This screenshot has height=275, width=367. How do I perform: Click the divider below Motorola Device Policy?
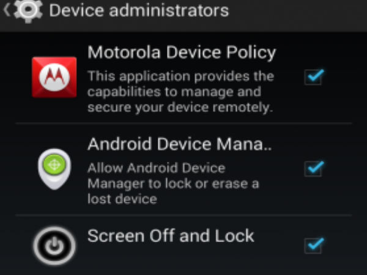tap(183, 123)
